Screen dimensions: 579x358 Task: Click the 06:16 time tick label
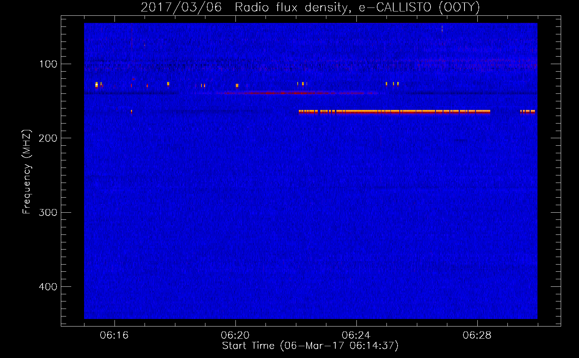click(114, 335)
